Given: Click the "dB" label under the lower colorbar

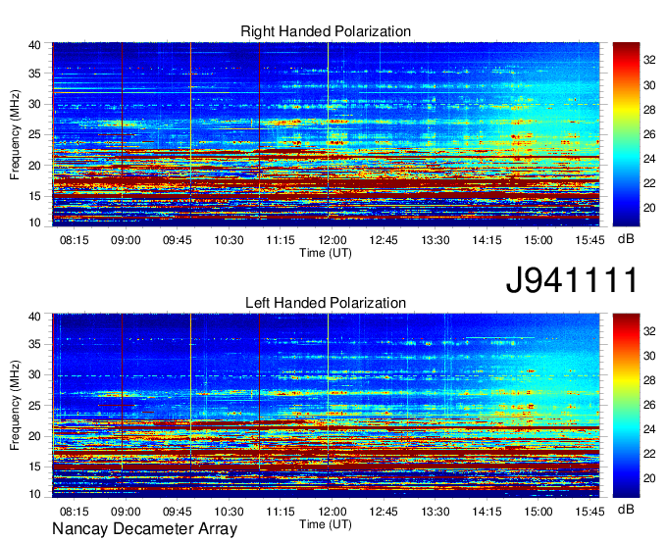Looking at the screenshot, I should click(626, 509).
